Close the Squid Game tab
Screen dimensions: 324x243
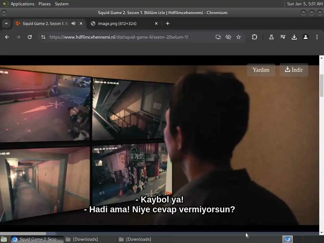(81, 23)
